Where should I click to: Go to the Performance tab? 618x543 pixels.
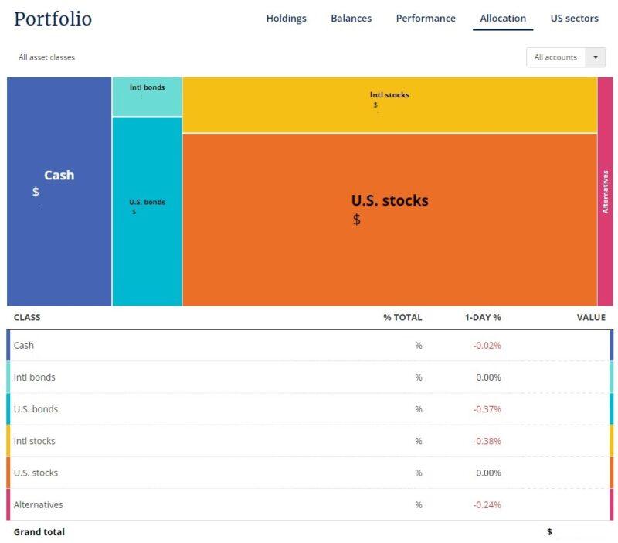click(x=426, y=19)
